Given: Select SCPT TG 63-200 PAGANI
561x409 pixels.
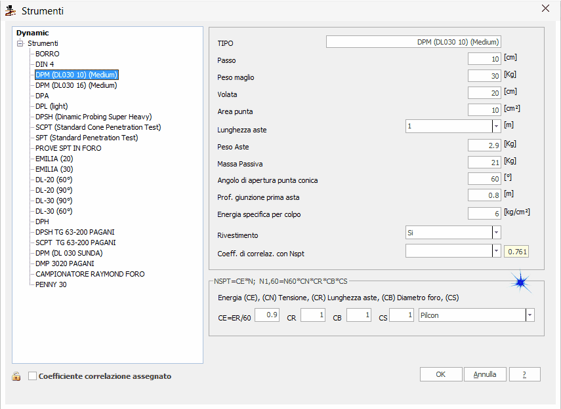Looking at the screenshot, I should [76, 243].
